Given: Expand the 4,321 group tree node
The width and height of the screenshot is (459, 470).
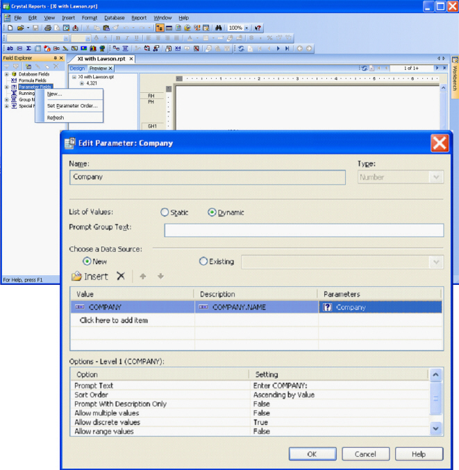Looking at the screenshot, I should [82, 83].
